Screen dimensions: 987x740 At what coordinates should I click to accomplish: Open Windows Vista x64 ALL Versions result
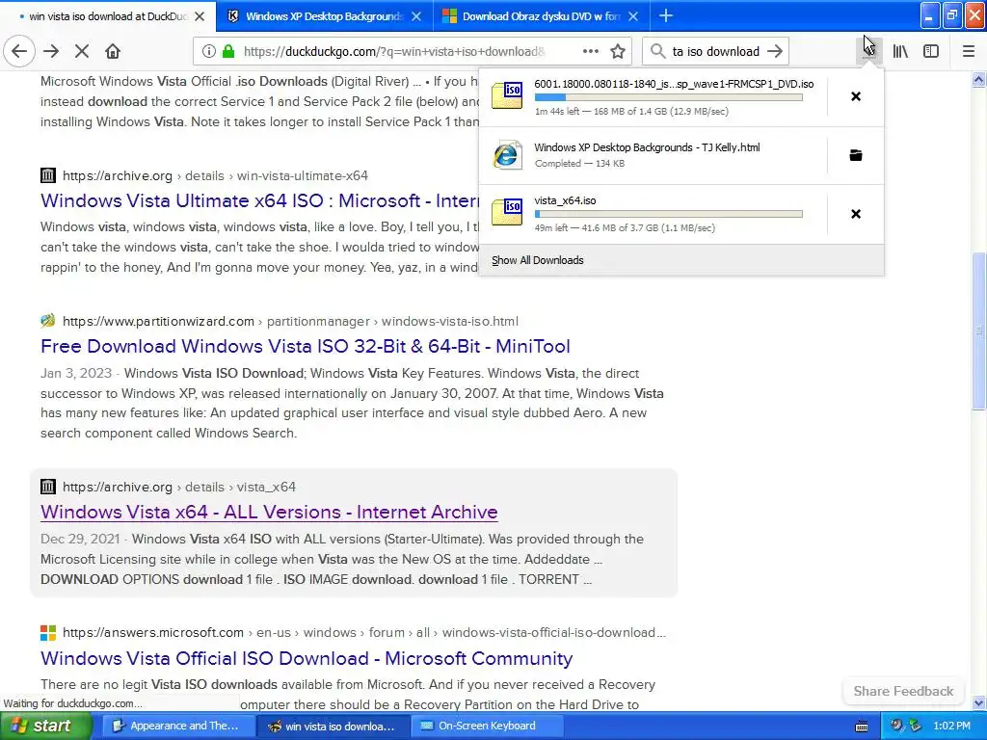(269, 513)
